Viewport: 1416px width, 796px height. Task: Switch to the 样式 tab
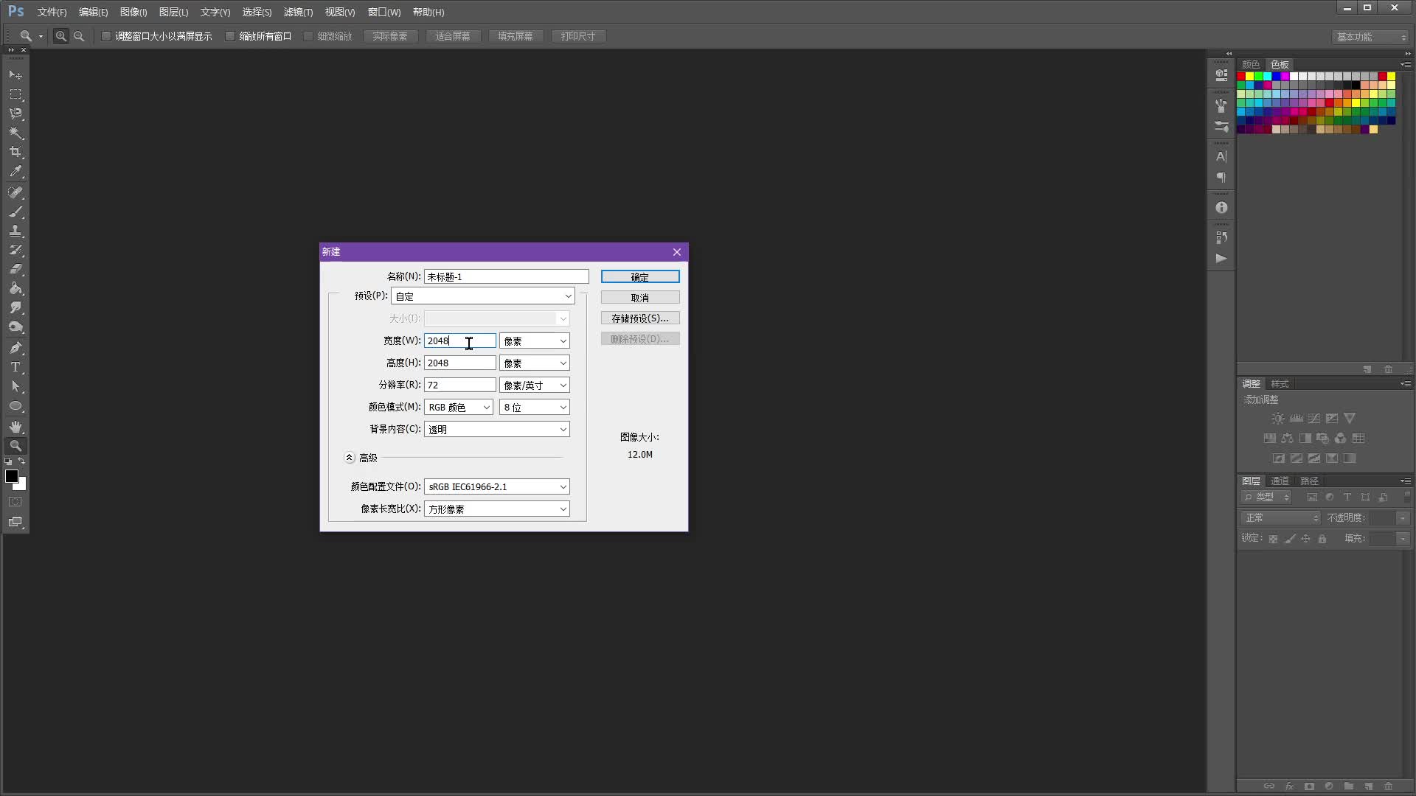tap(1280, 384)
